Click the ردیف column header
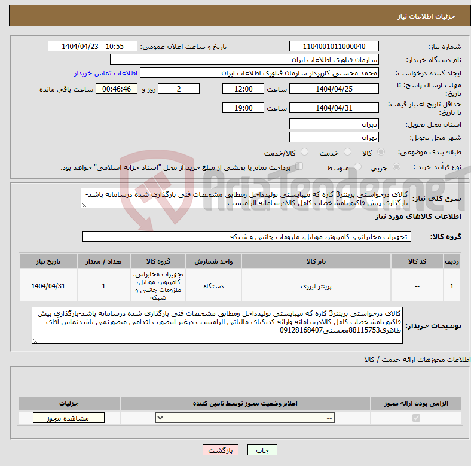The width and height of the screenshot is (471, 466). tap(451, 261)
